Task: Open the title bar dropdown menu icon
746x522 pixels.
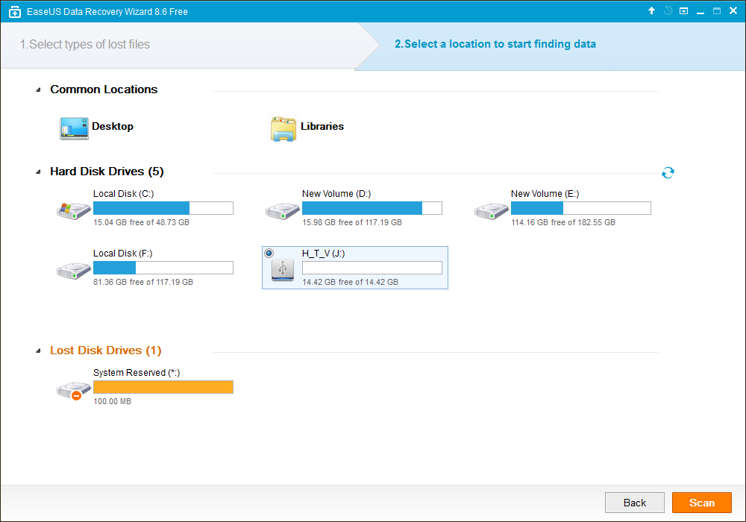Action: pyautogui.click(x=683, y=10)
